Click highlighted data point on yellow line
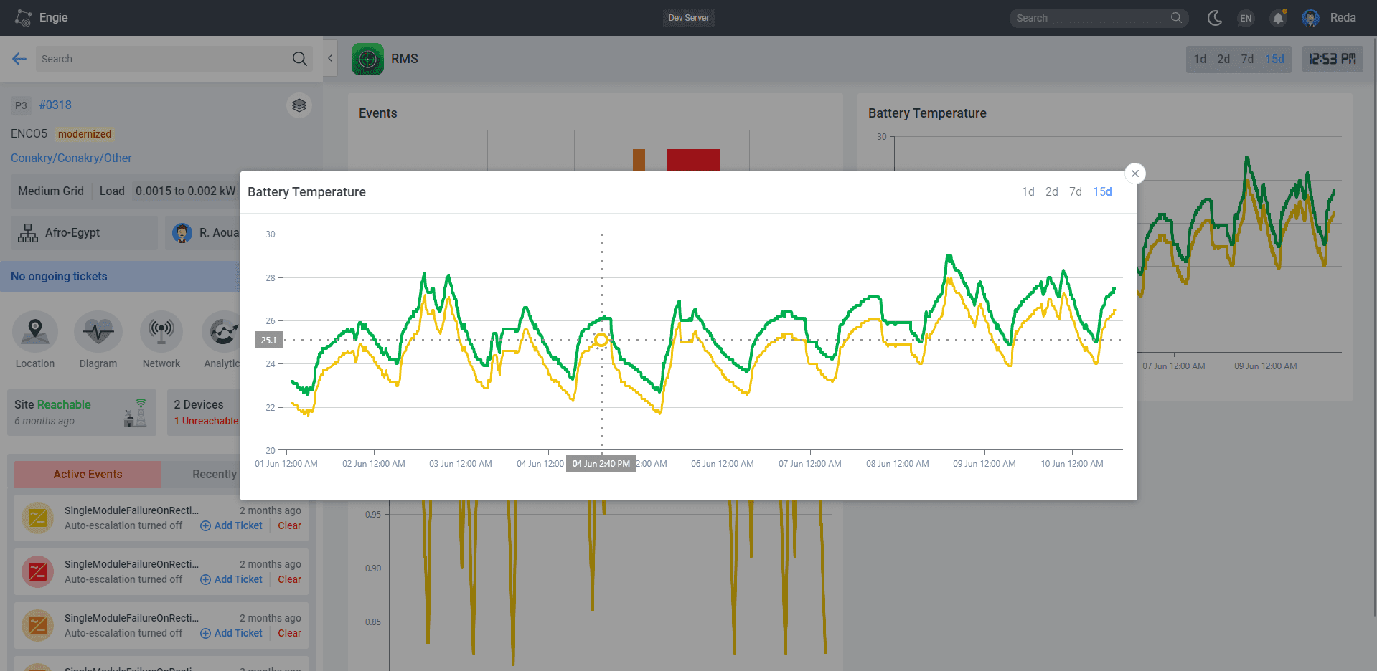This screenshot has height=671, width=1377. (601, 340)
